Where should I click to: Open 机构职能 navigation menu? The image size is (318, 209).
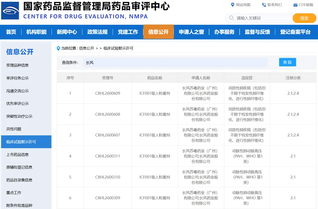(37, 32)
